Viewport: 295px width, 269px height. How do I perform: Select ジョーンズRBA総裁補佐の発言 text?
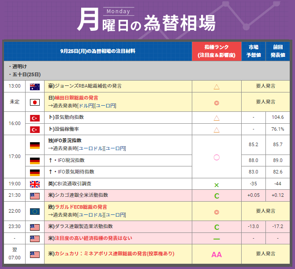click(88, 86)
